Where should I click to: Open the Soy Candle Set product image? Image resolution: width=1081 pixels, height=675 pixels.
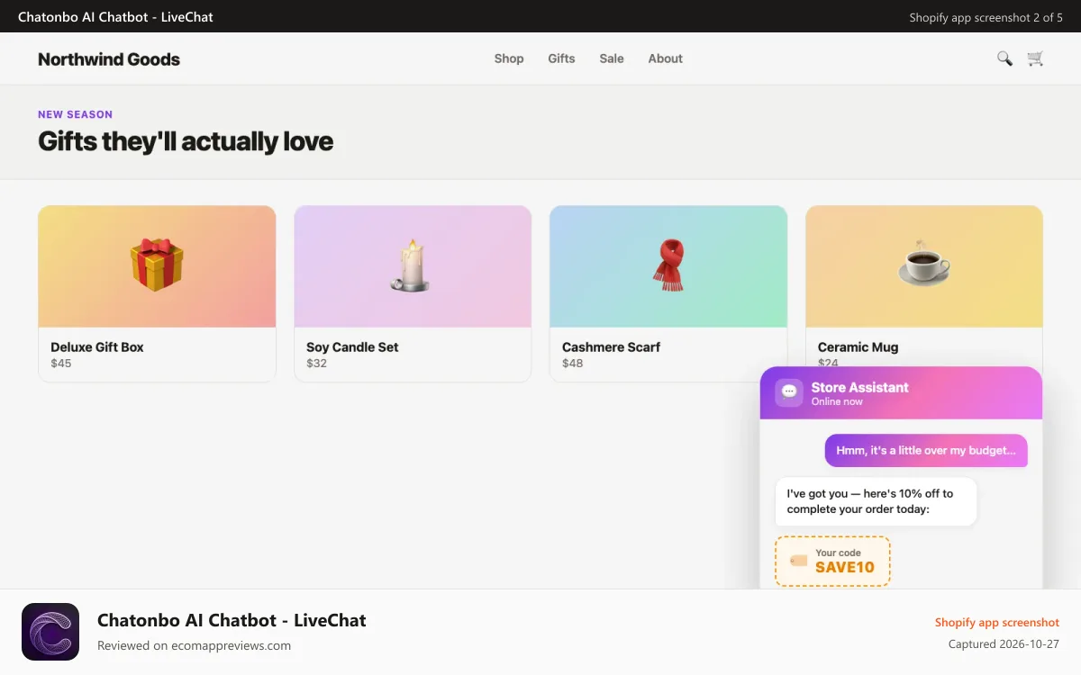[413, 266]
